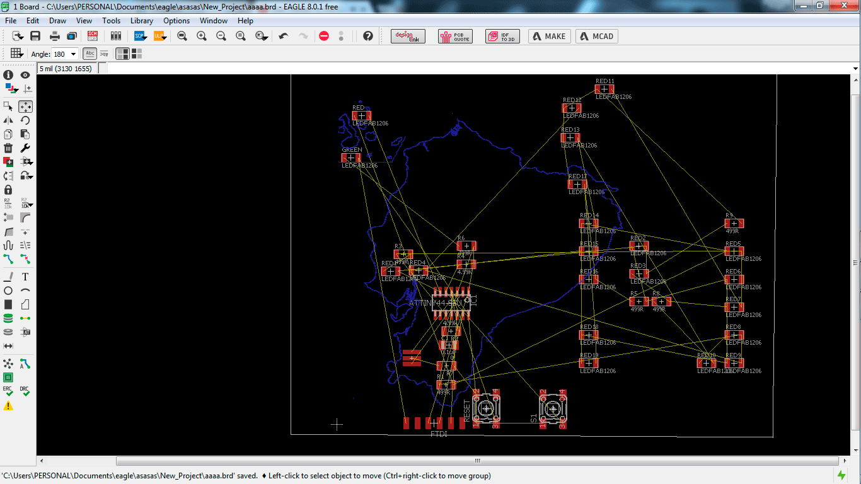Screen dimensions: 861x484
Task: Open the library manager books icon
Action: pos(115,36)
